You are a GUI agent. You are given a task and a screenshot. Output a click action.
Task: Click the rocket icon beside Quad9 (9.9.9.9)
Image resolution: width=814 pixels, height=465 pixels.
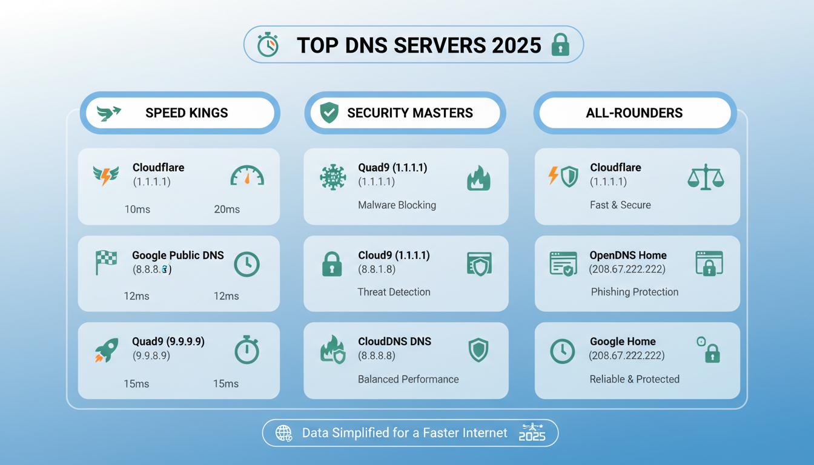(106, 350)
